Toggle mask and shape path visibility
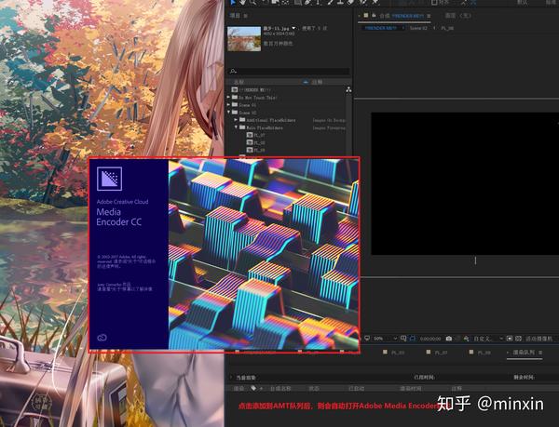 (x=413, y=339)
